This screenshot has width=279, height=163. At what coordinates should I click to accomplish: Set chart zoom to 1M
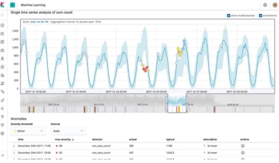tap(46, 22)
